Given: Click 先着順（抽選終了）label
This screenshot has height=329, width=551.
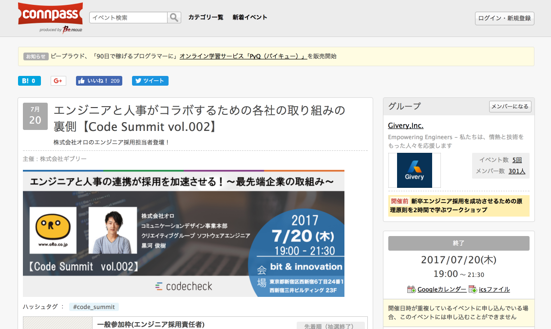Looking at the screenshot, I should pyautogui.click(x=330, y=326).
